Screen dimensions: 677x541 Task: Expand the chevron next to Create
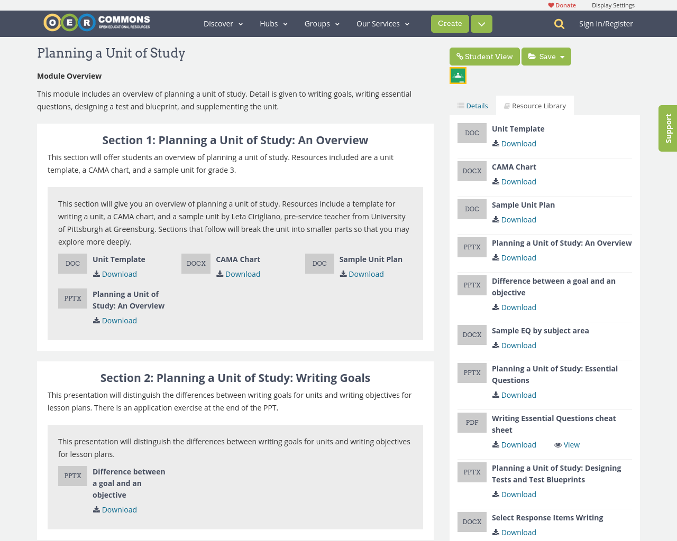(x=481, y=23)
